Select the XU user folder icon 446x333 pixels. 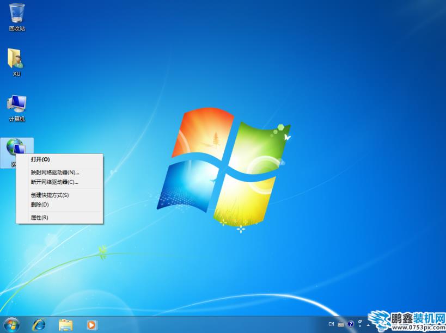16,62
